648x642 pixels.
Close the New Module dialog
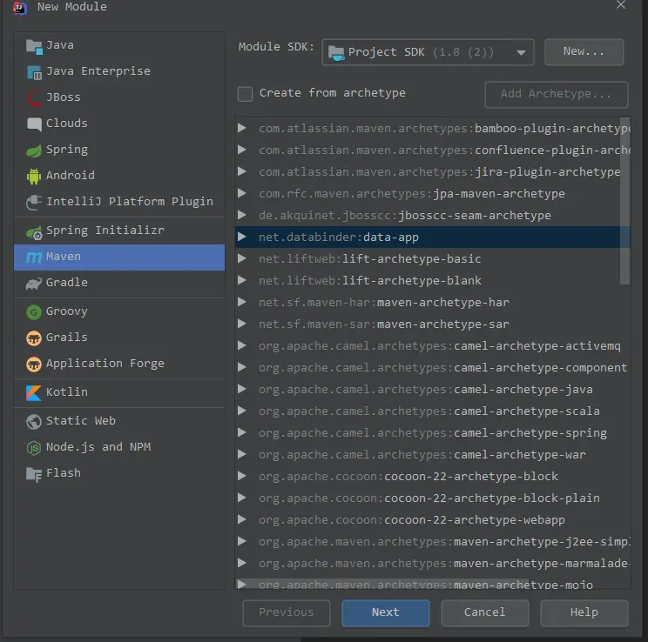pos(621,5)
